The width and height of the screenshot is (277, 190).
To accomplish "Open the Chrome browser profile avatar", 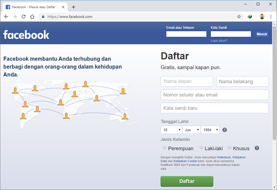I will click(262, 17).
